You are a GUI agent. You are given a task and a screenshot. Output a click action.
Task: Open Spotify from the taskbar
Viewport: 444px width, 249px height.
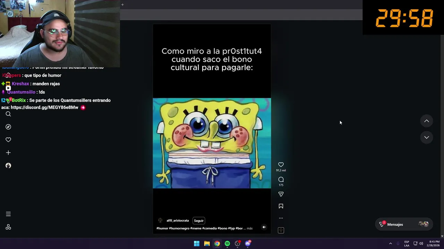coord(227,243)
